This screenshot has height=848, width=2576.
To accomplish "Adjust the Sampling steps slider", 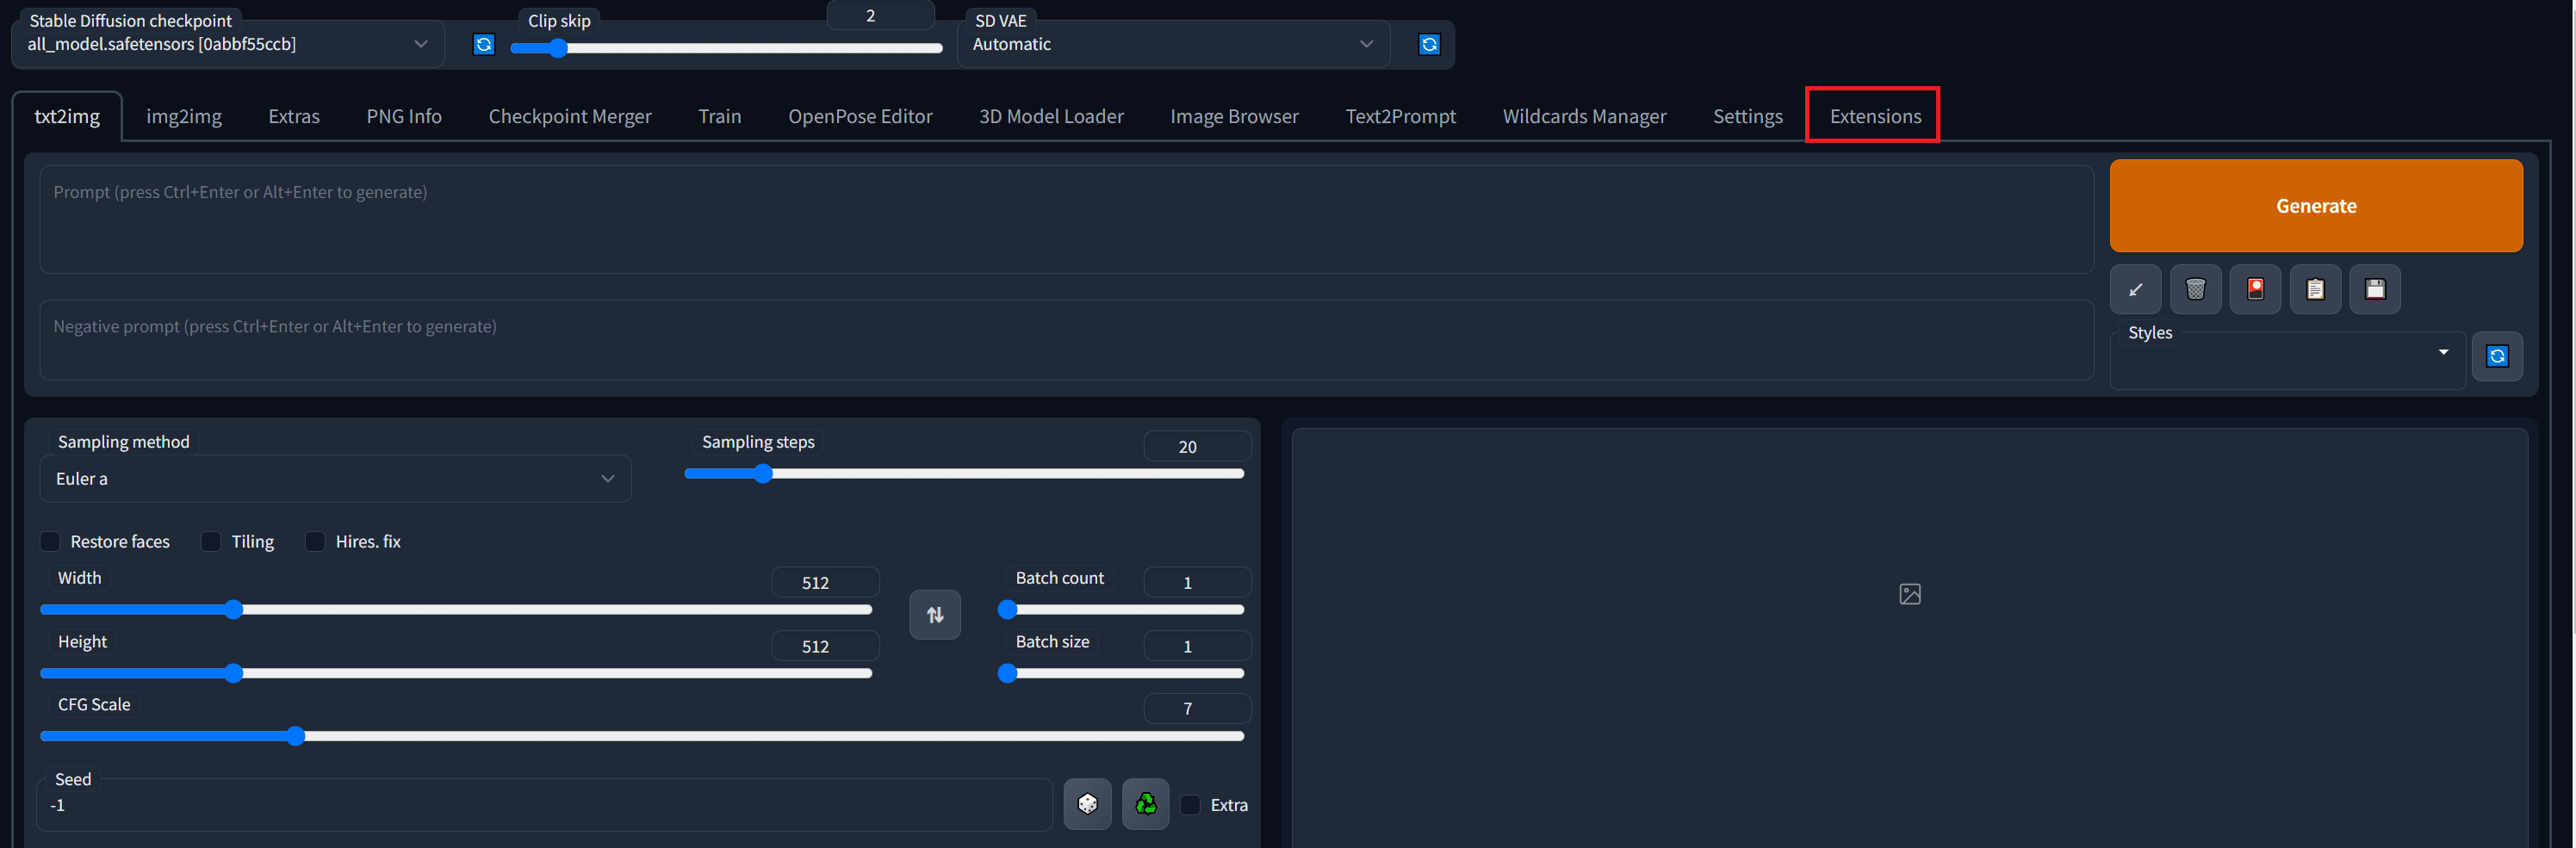I will [x=964, y=474].
